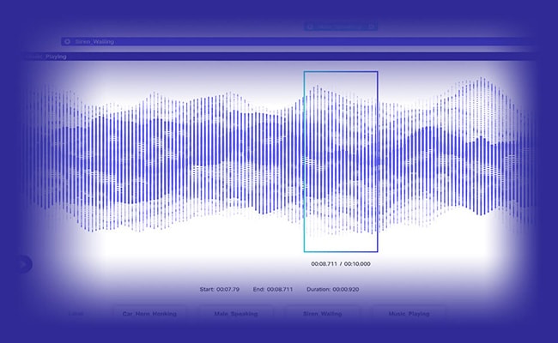Click the Duration 00:00.920 value
Screen dimensions: 558x343
[x=346, y=289]
